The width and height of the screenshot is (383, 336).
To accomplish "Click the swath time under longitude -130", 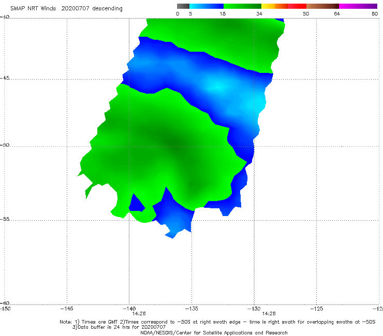I will pos(269,314).
